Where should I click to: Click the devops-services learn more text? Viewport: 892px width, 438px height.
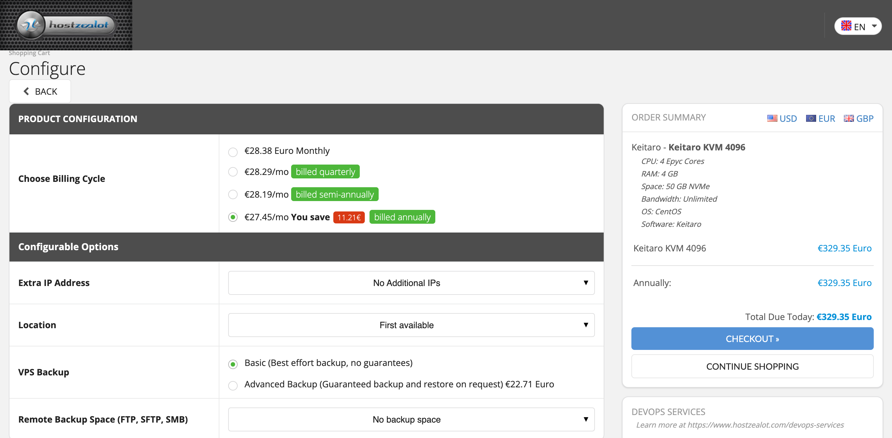740,425
